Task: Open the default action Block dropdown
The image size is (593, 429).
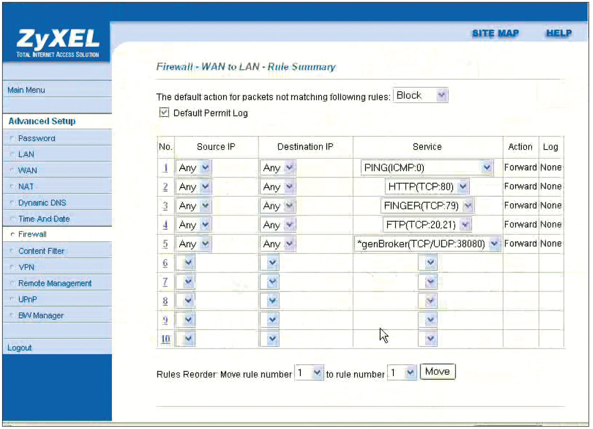Action: (421, 95)
